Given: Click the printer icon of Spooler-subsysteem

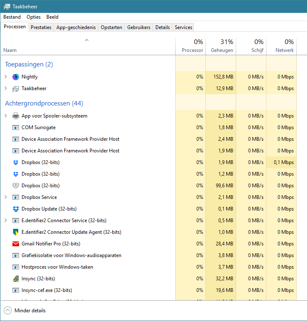Looking at the screenshot, I should (x=16, y=116).
